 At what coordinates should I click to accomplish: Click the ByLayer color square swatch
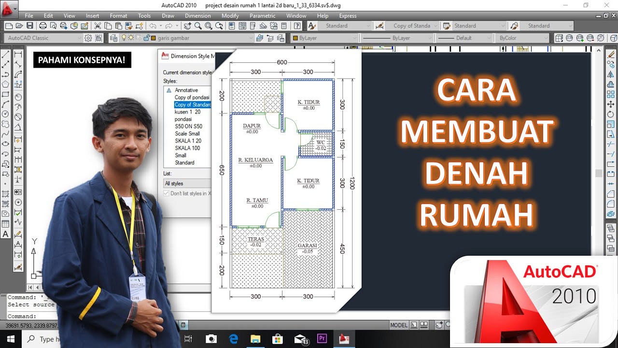[x=295, y=38]
